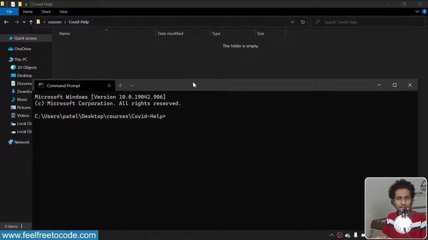Click the cloud tray icon in taskbar
428x240 pixels.
(x=348, y=235)
